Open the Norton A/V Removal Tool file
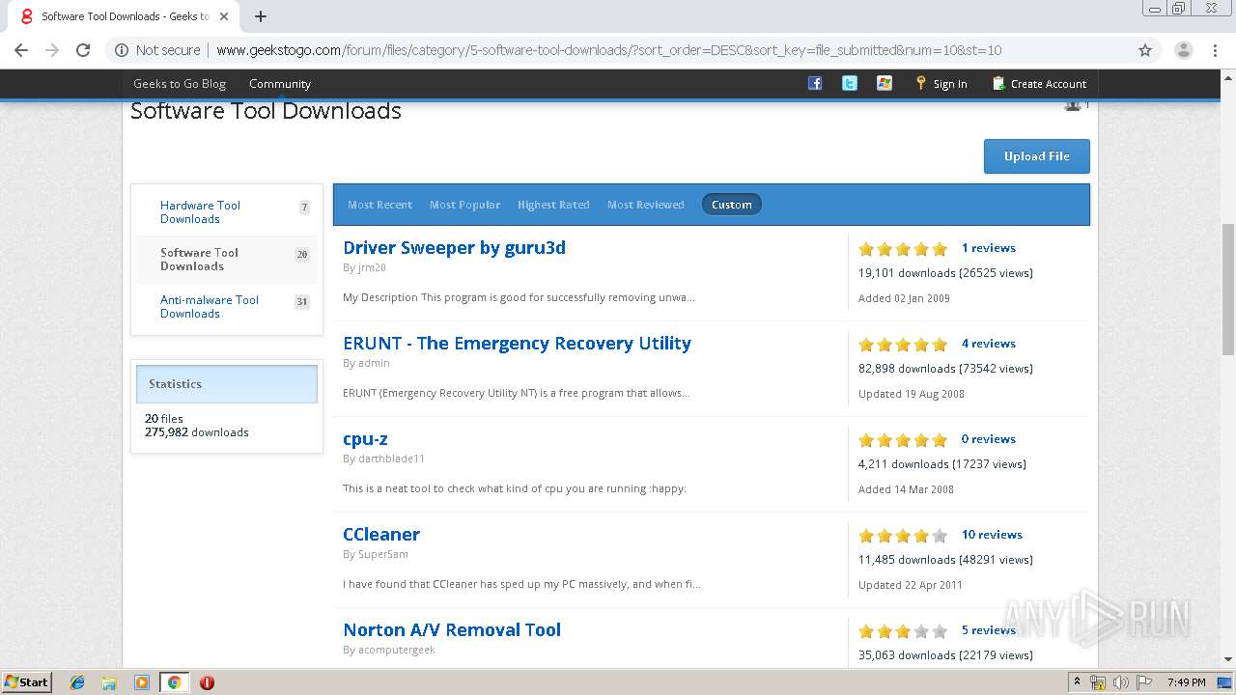The height and width of the screenshot is (695, 1236). coord(452,629)
